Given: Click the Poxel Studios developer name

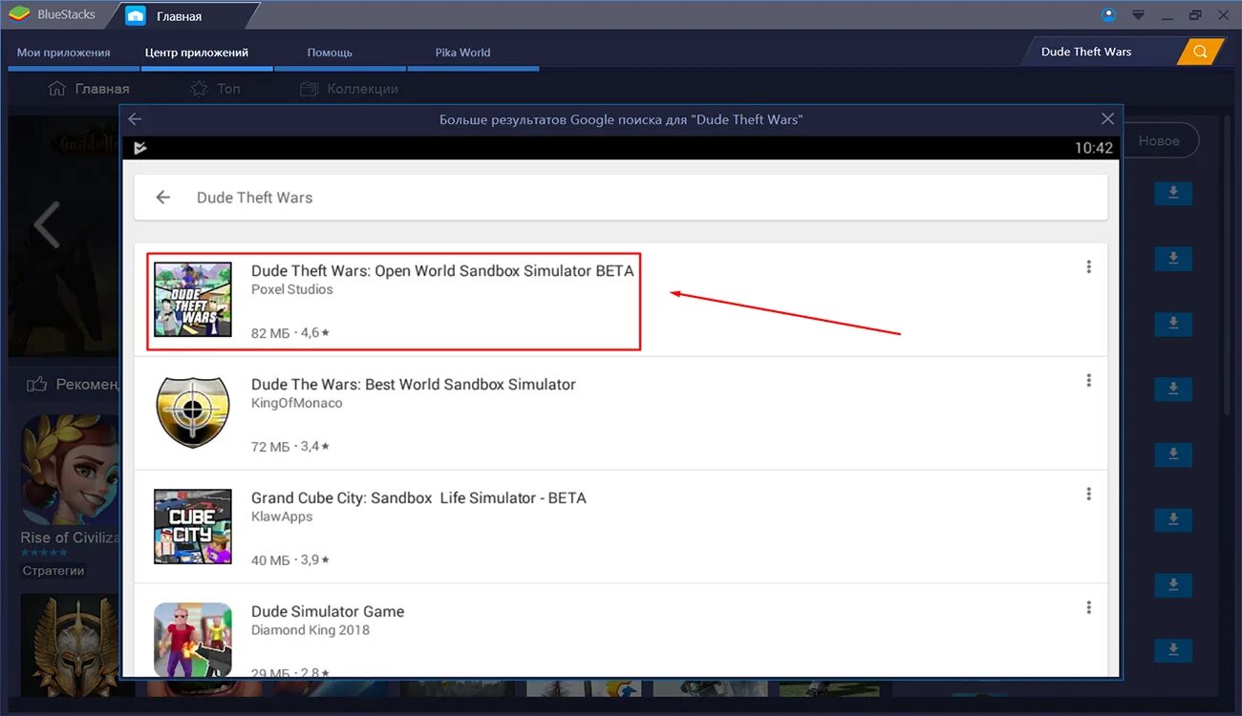Looking at the screenshot, I should point(291,289).
